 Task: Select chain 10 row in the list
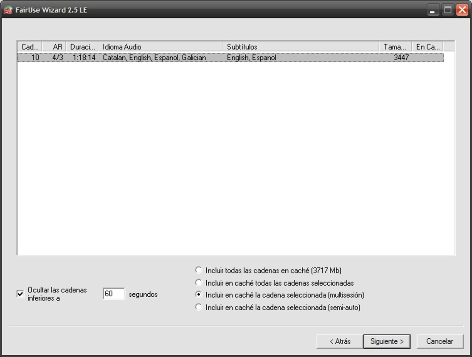(x=230, y=58)
